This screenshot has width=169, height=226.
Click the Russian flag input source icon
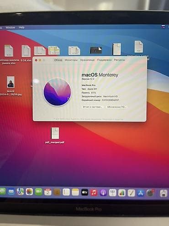click(x=164, y=27)
